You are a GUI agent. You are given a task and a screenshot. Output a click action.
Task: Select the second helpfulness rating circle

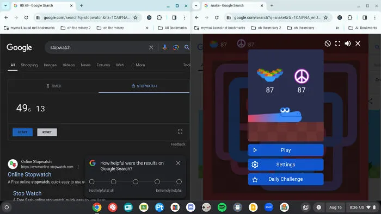pos(113,181)
